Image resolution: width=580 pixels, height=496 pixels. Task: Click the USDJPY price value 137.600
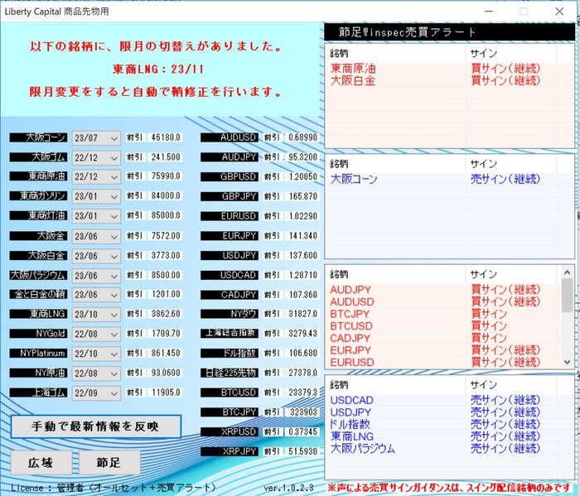(303, 256)
